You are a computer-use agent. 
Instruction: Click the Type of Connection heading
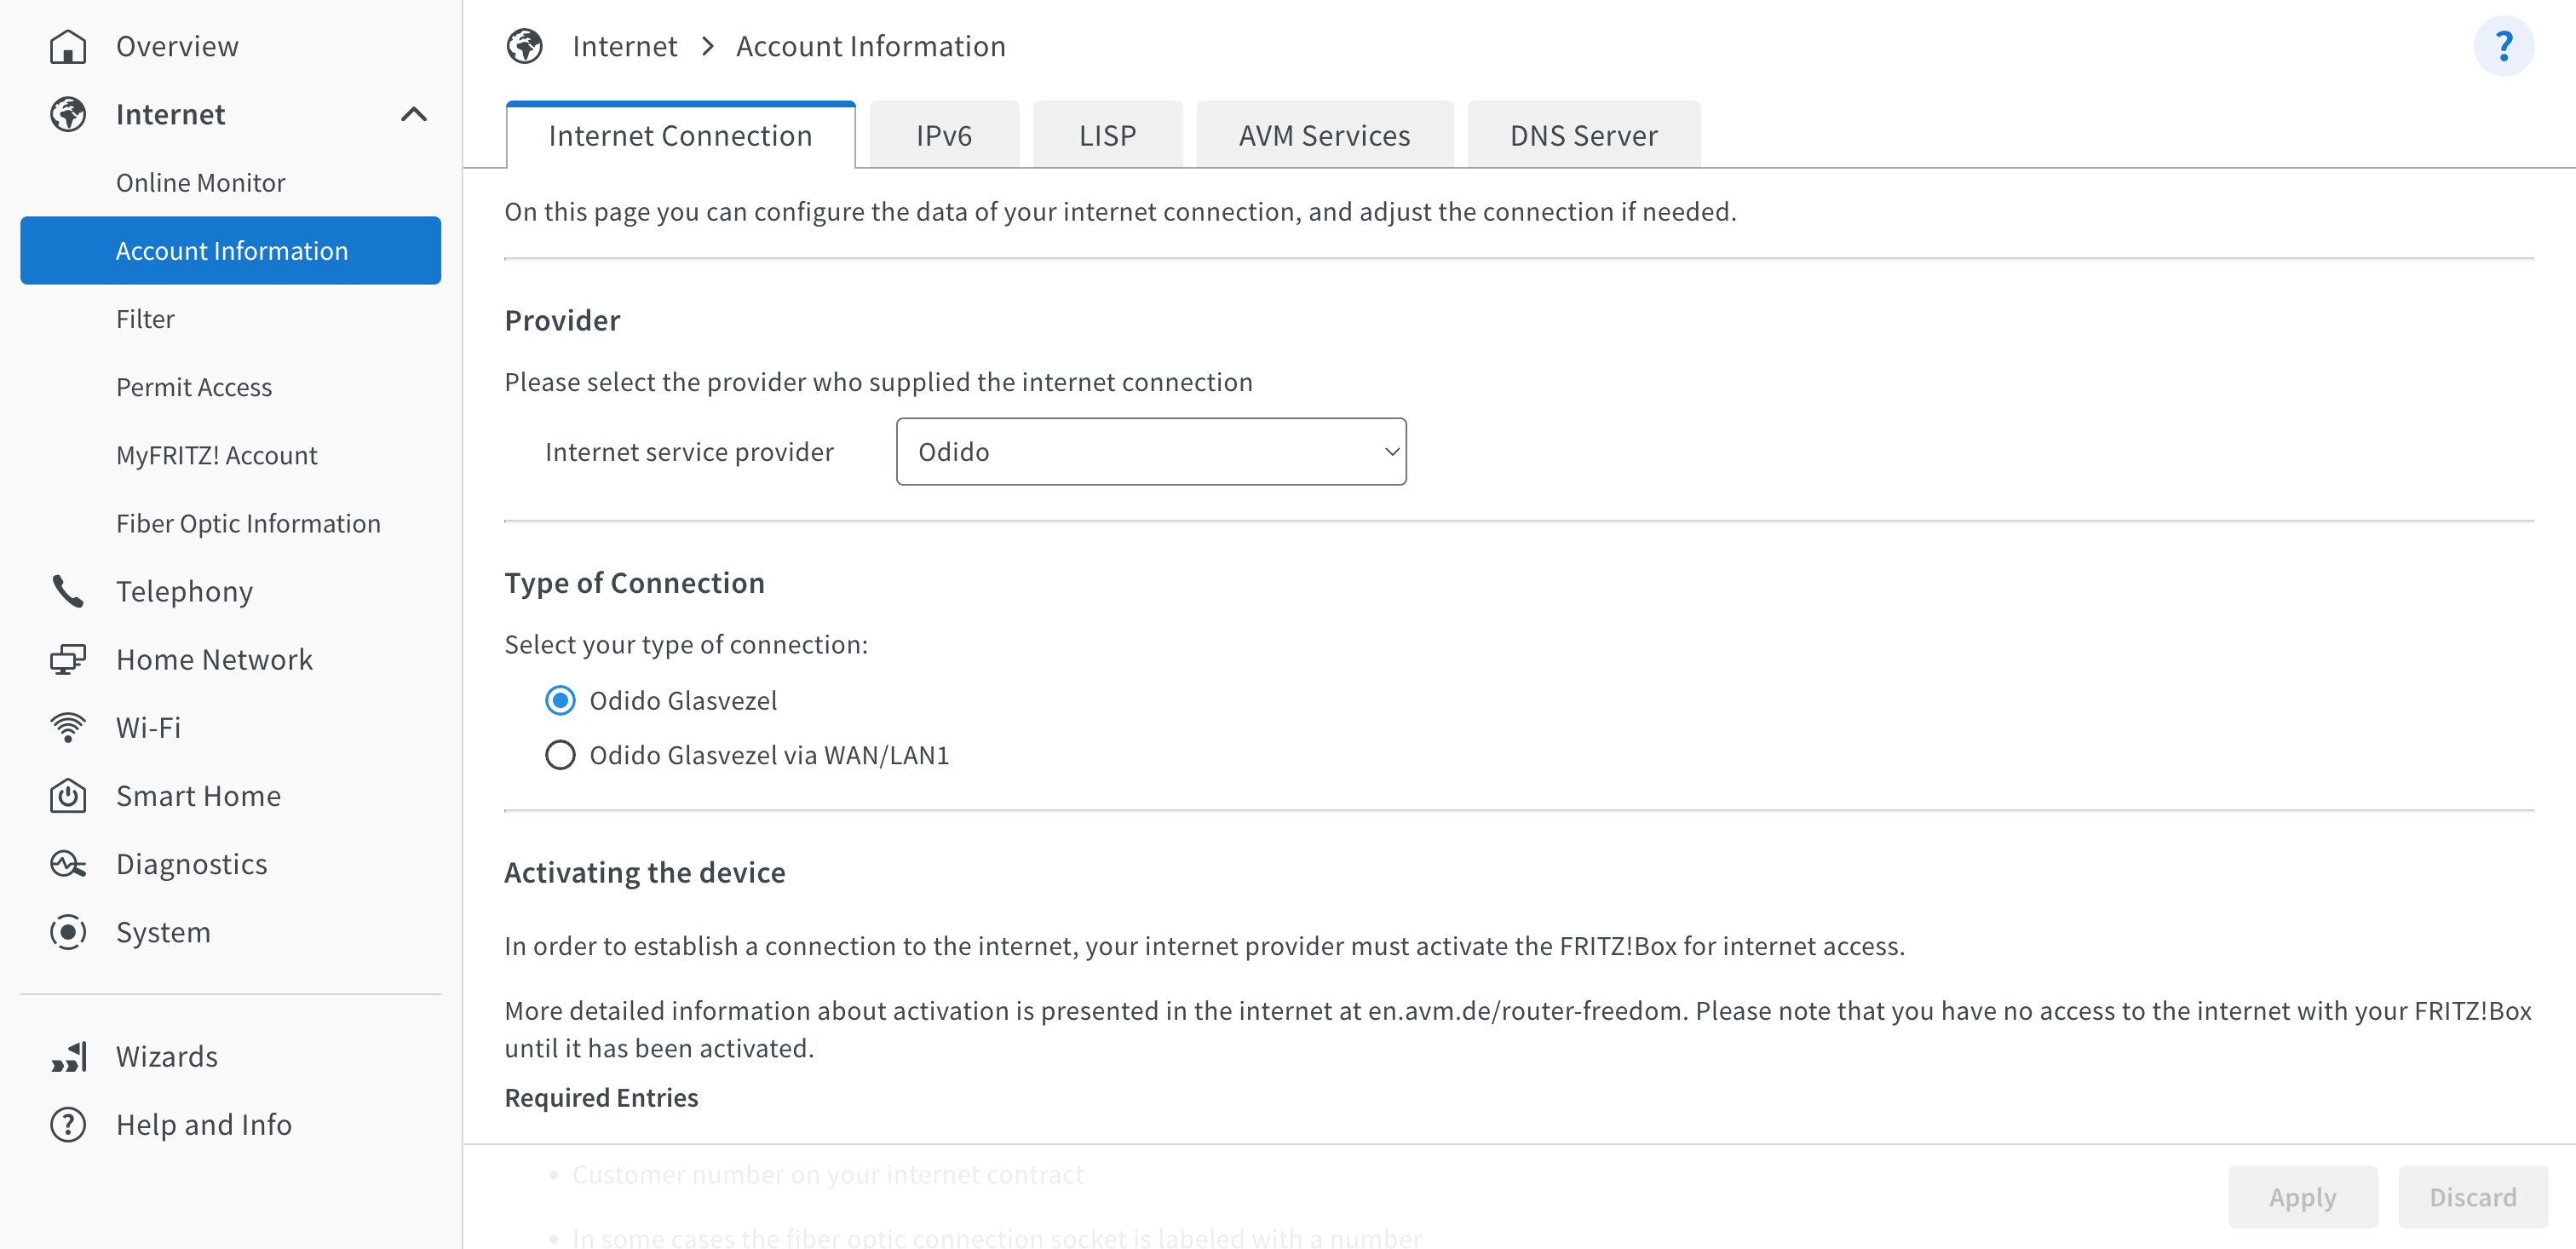[x=634, y=583]
